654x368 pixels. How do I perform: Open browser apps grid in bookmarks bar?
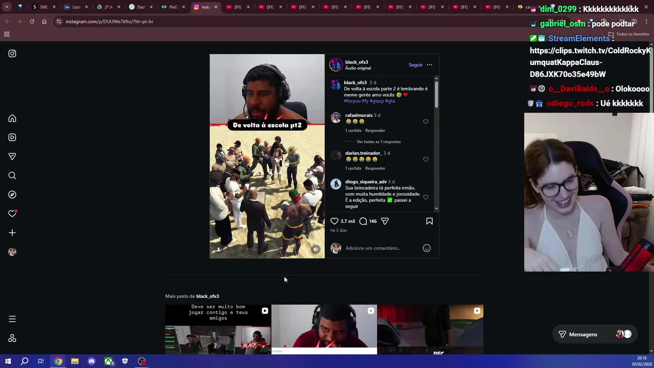tap(7, 34)
